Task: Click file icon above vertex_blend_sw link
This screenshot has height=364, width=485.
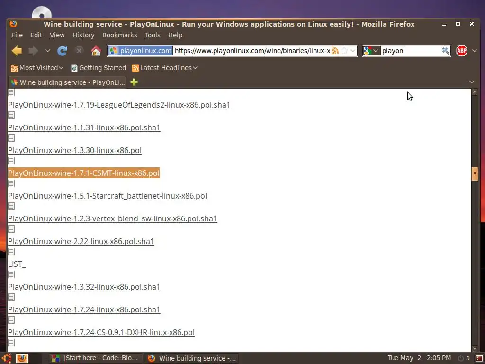Action: [x=11, y=206]
